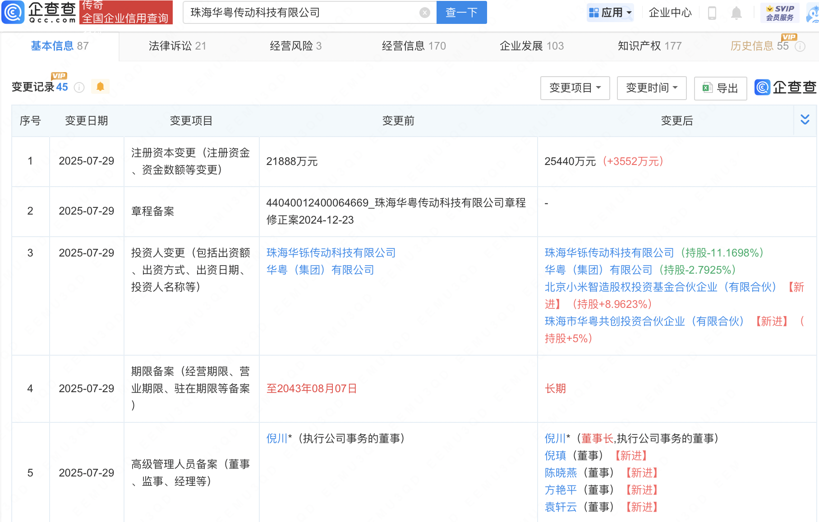The height and width of the screenshot is (522, 819).
Task: Select the 25440万元 (+3552万元) cell
Action: pyautogui.click(x=676, y=161)
